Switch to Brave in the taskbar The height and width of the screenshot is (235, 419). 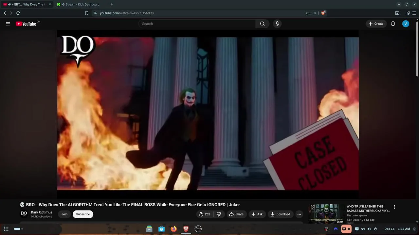click(x=186, y=229)
